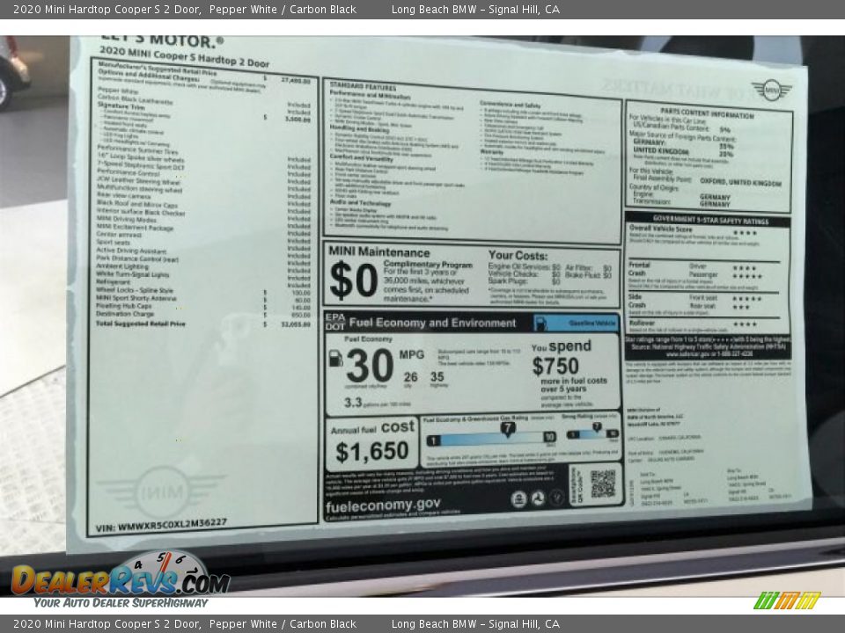Click the Parts Content Information heading

point(707,113)
